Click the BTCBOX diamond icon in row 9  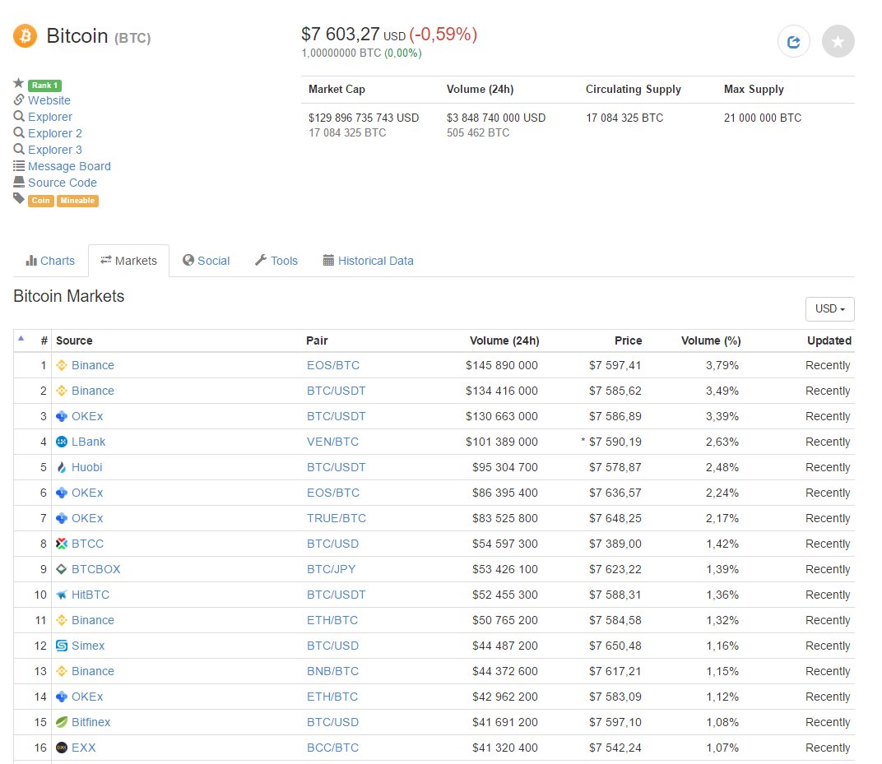point(62,569)
